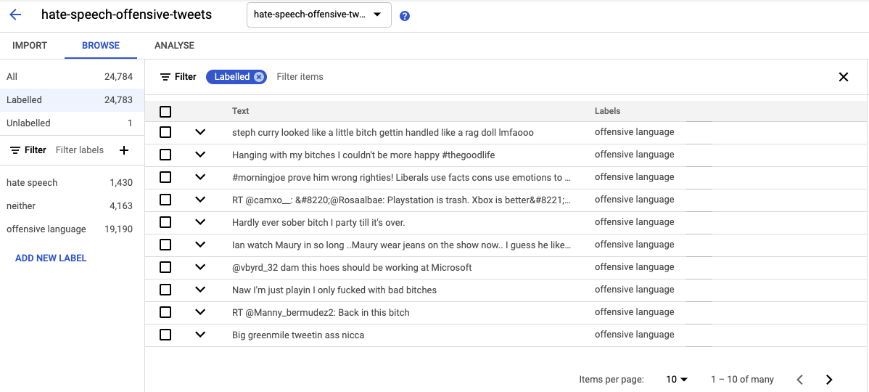Check the box for steph curry tweet

coord(165,132)
